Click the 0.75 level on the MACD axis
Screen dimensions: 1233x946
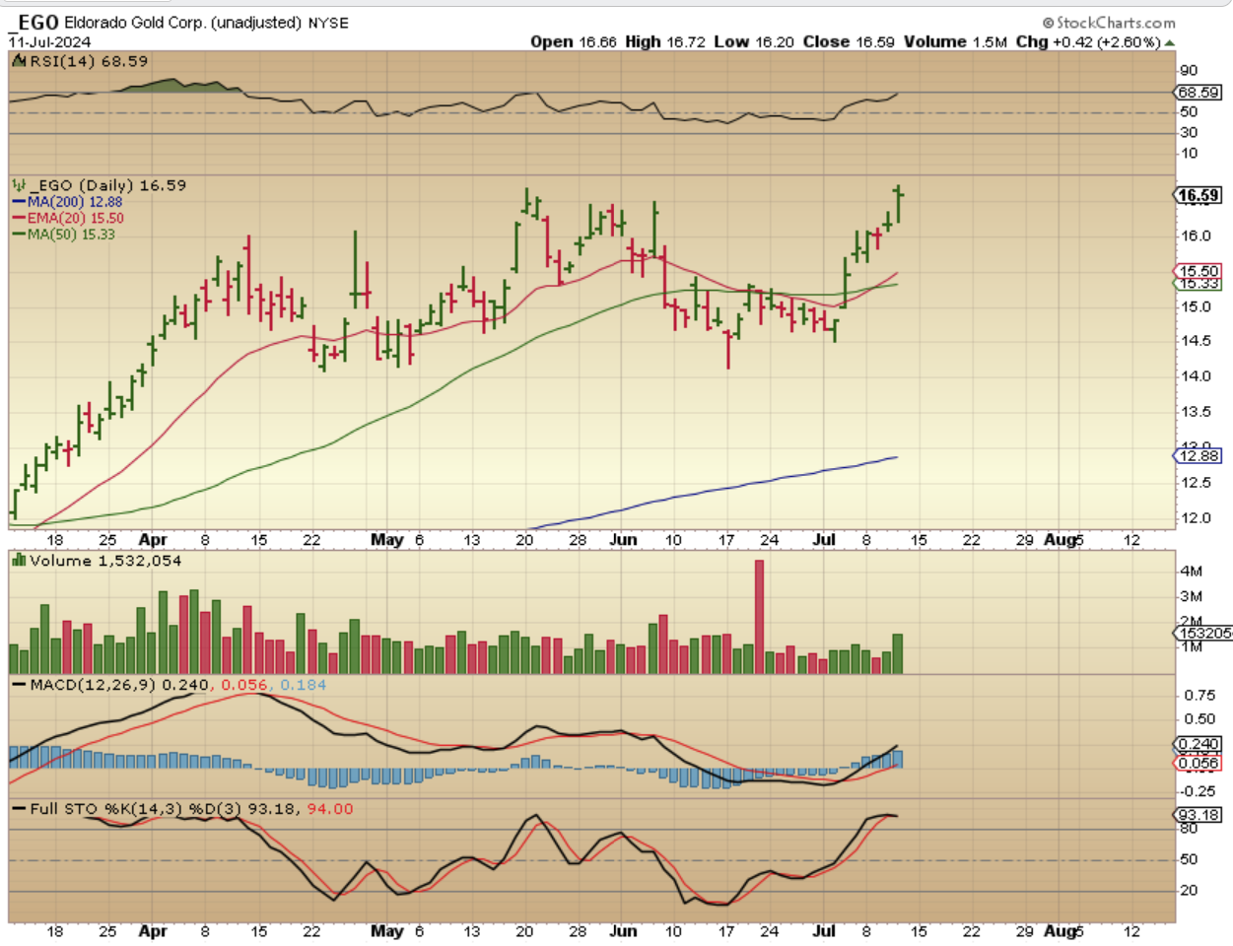[x=1199, y=696]
